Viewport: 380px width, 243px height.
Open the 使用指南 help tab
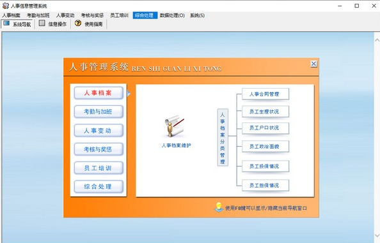pyautogui.click(x=89, y=24)
